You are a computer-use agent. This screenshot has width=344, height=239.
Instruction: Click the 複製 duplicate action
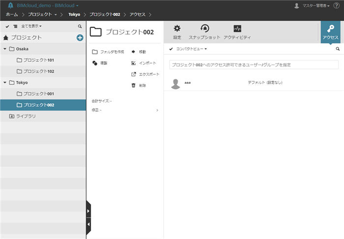[x=100, y=63]
